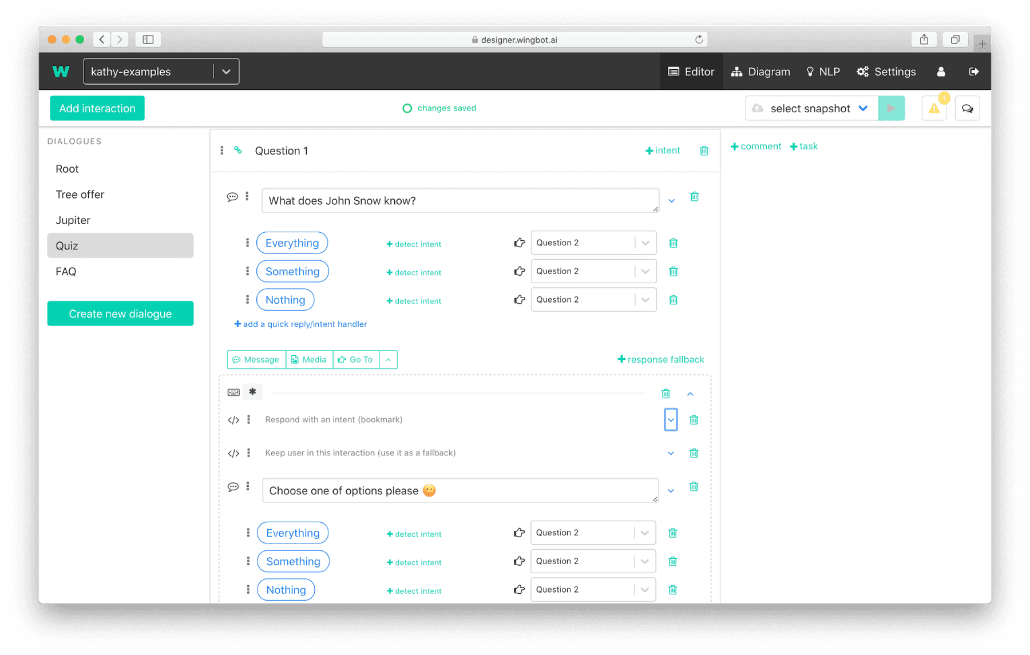Click the Wingbot logo
Image resolution: width=1030 pixels, height=655 pixels.
(x=61, y=71)
